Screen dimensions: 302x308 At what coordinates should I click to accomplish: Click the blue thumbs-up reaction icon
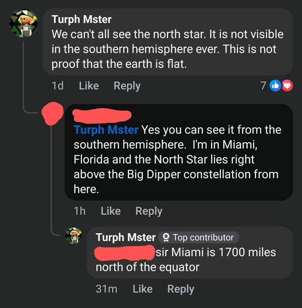tap(275, 86)
